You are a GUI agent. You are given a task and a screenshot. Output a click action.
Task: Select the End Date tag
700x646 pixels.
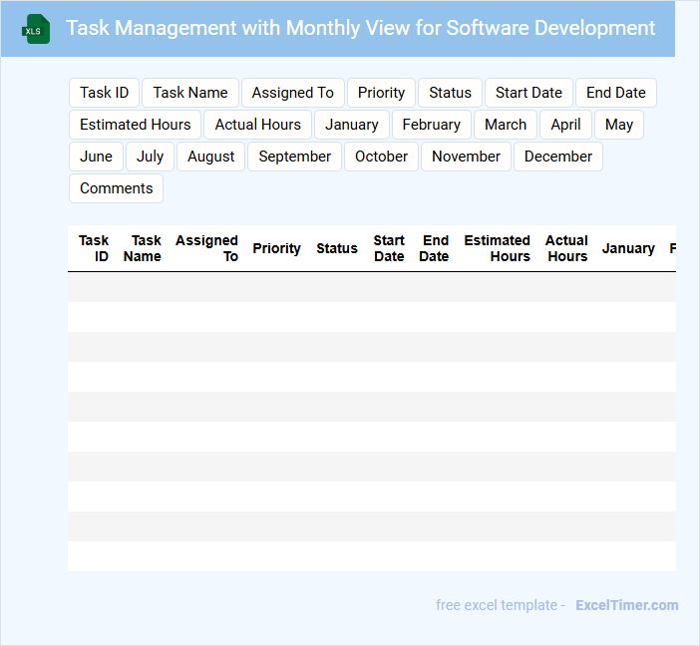[x=615, y=93]
